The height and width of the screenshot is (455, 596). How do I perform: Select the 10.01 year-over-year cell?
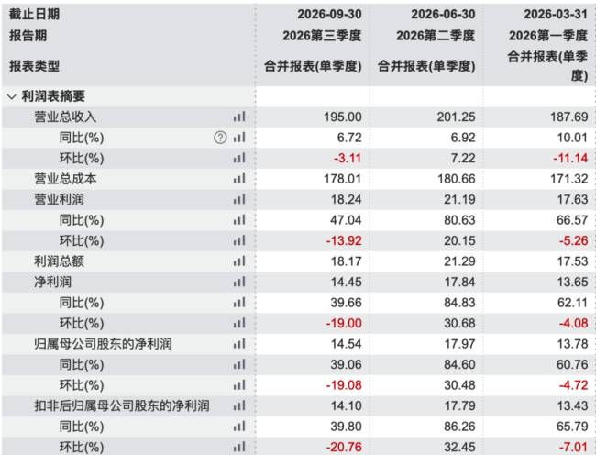[572, 138]
